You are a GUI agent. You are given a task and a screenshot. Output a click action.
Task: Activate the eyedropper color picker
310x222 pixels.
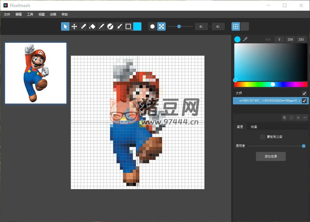point(245,39)
